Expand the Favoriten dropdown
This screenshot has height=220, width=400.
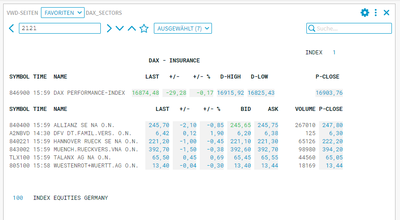63,13
